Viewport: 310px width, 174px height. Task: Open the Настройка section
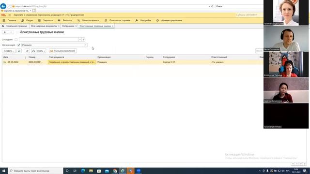143,20
